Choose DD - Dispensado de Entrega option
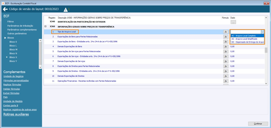This screenshot has height=128, width=271. point(247,42)
